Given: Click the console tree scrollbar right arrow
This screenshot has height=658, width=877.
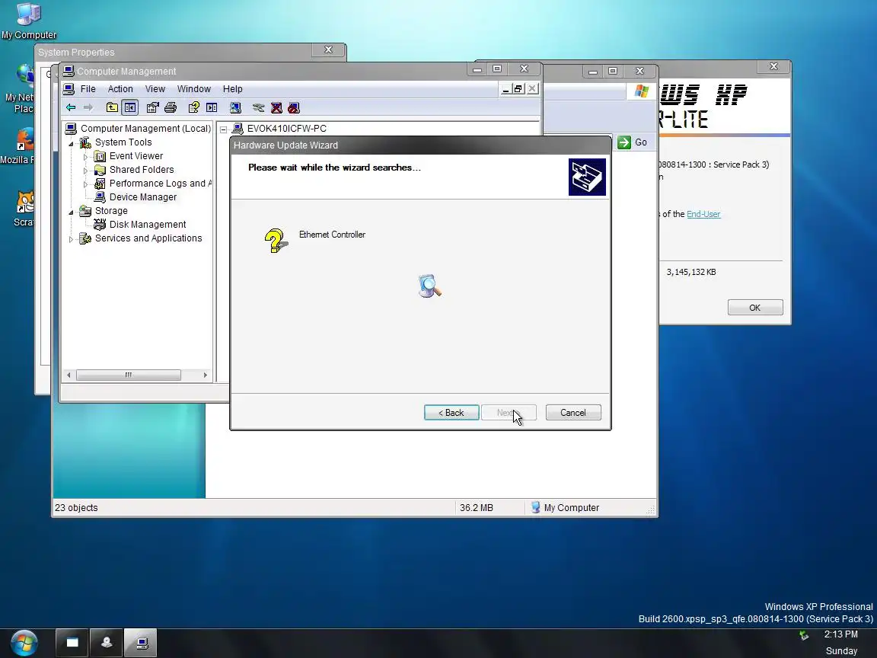Looking at the screenshot, I should coord(206,375).
